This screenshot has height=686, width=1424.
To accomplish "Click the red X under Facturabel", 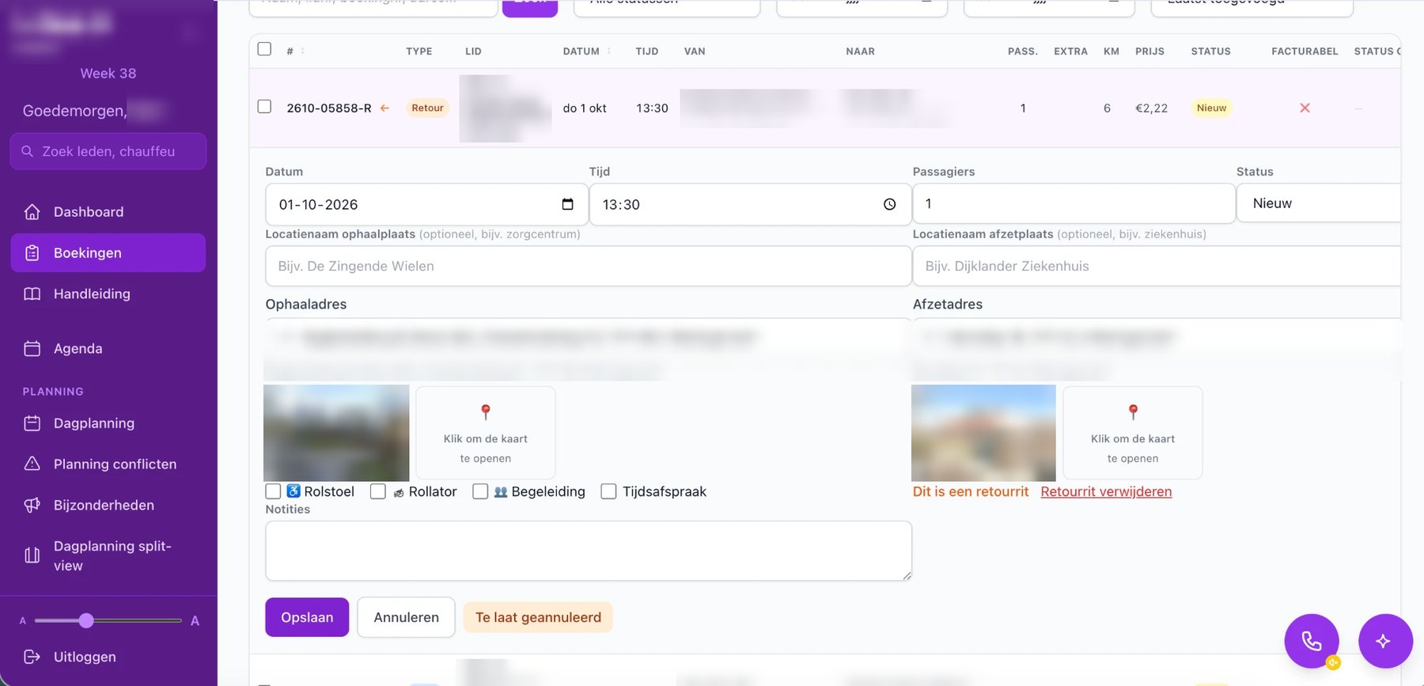I will (x=1305, y=108).
